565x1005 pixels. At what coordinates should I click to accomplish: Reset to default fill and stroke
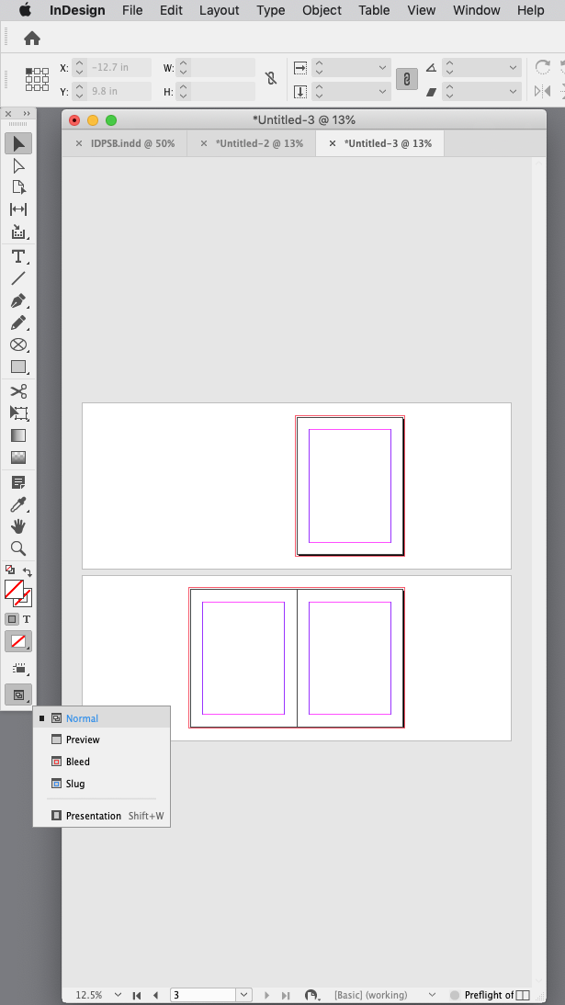(9, 570)
